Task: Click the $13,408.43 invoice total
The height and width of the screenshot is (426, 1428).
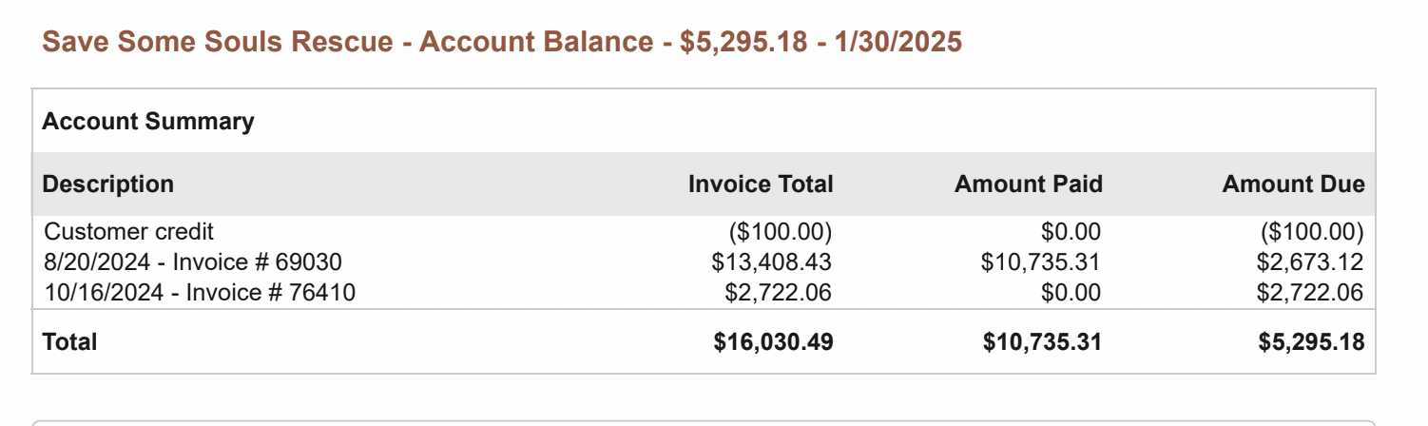Action: [x=771, y=262]
